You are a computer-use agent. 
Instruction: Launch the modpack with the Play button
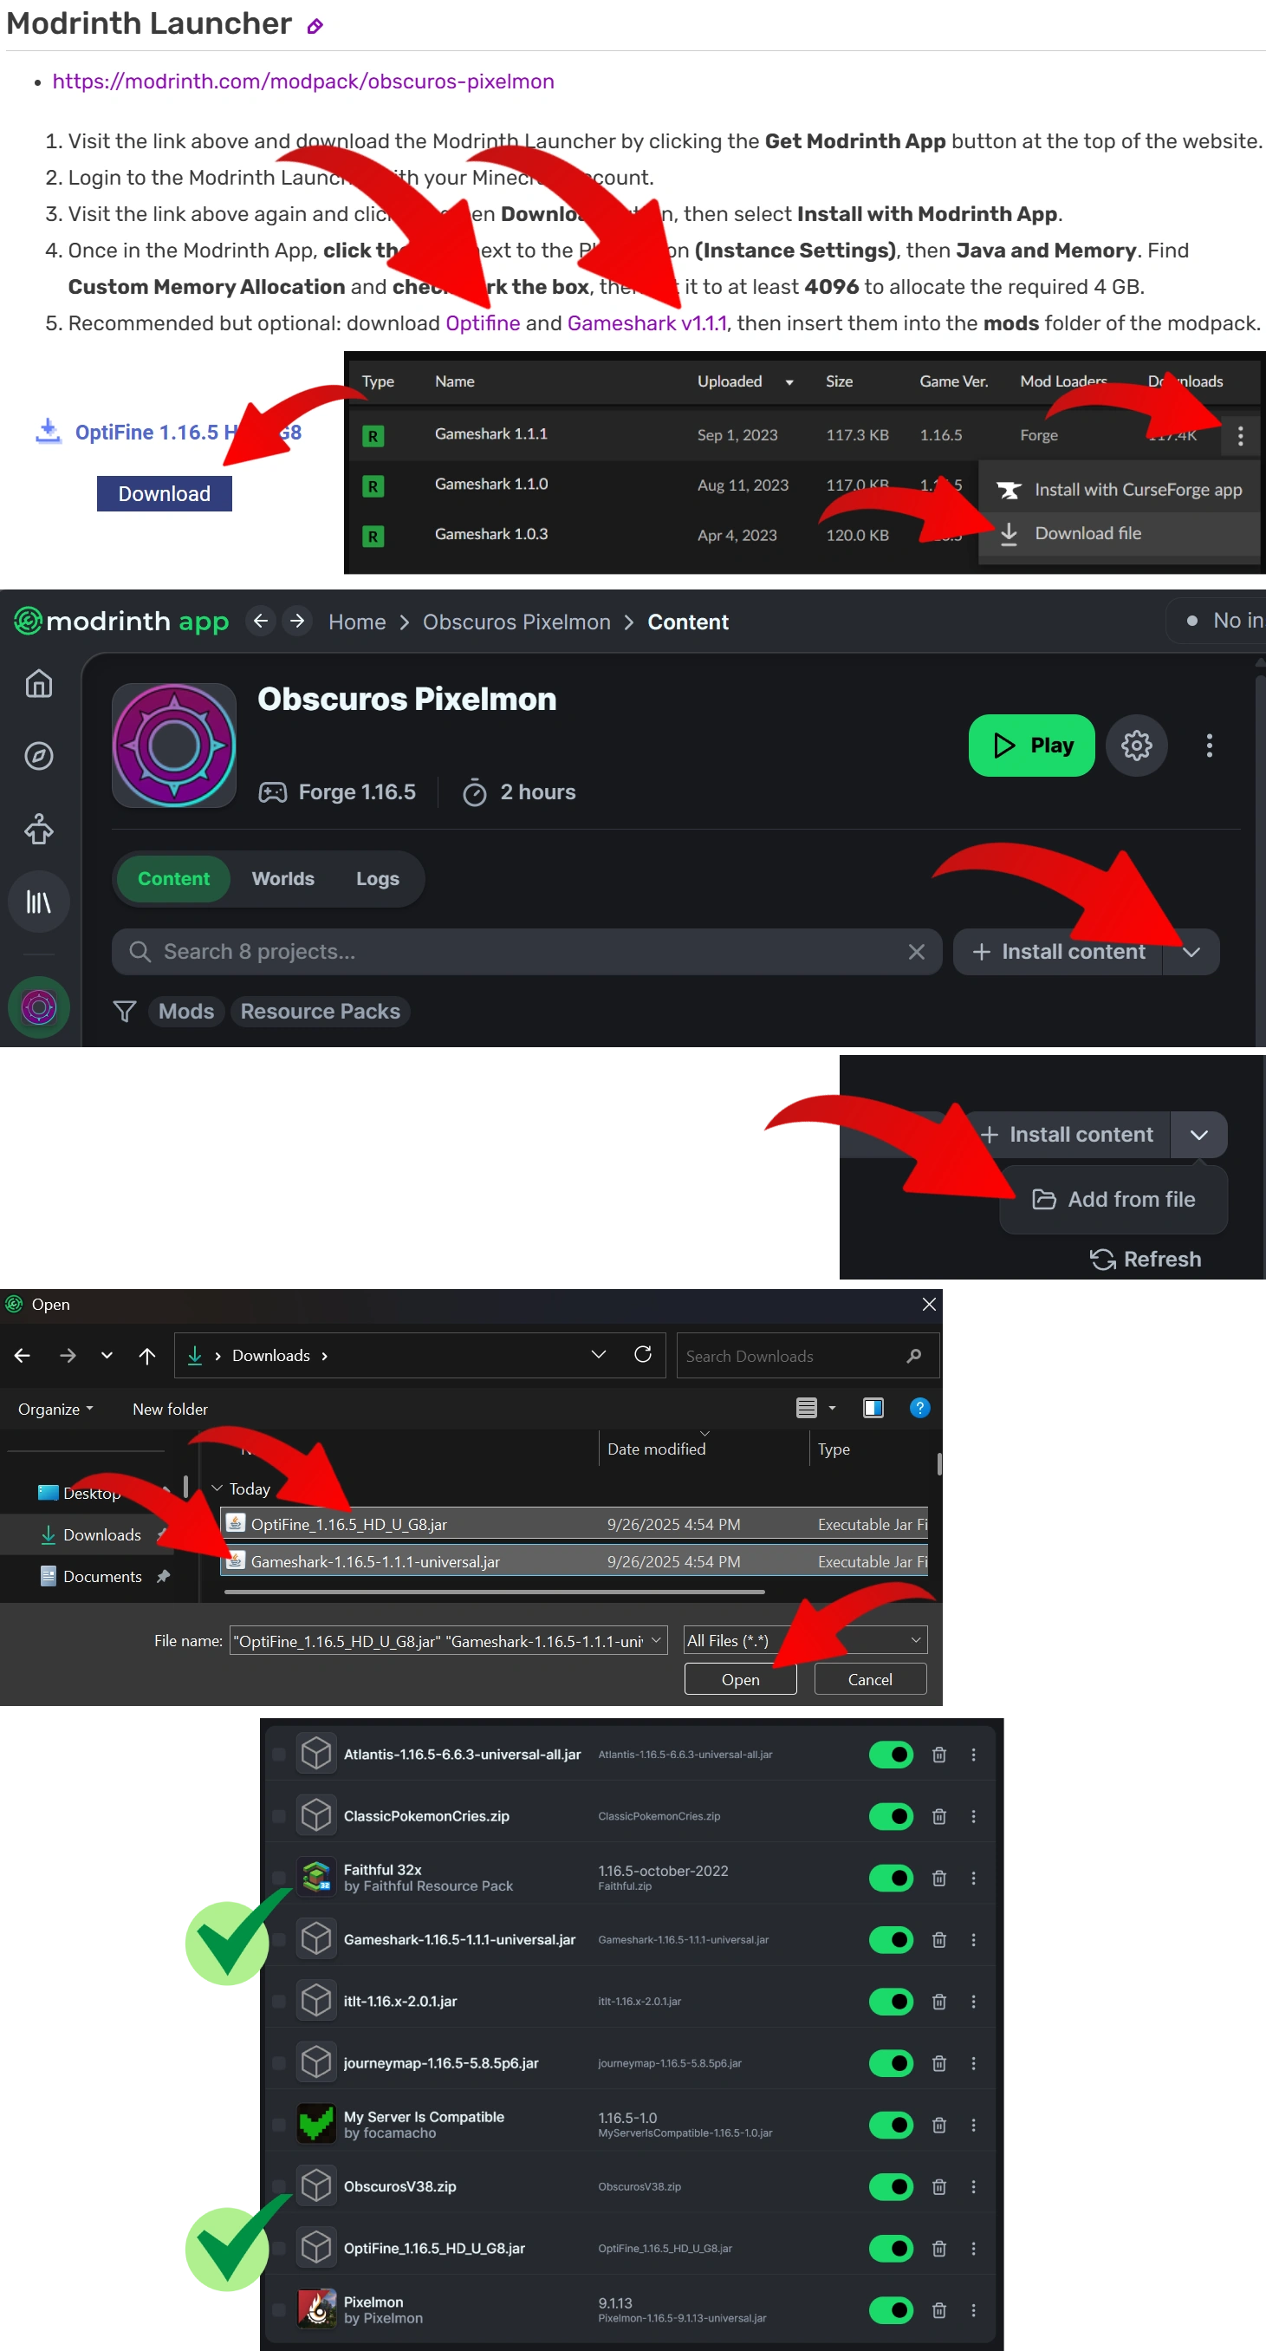(x=1030, y=746)
